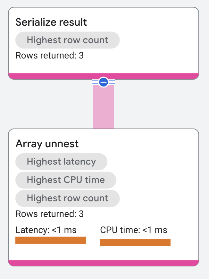This screenshot has height=279, width=209.
Task: Click the Highest latency chip on Array unnest
Action: [x=62, y=162]
